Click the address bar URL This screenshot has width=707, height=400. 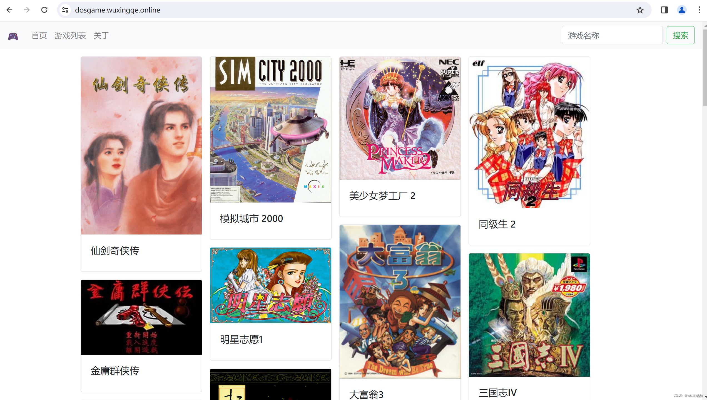pyautogui.click(x=118, y=10)
